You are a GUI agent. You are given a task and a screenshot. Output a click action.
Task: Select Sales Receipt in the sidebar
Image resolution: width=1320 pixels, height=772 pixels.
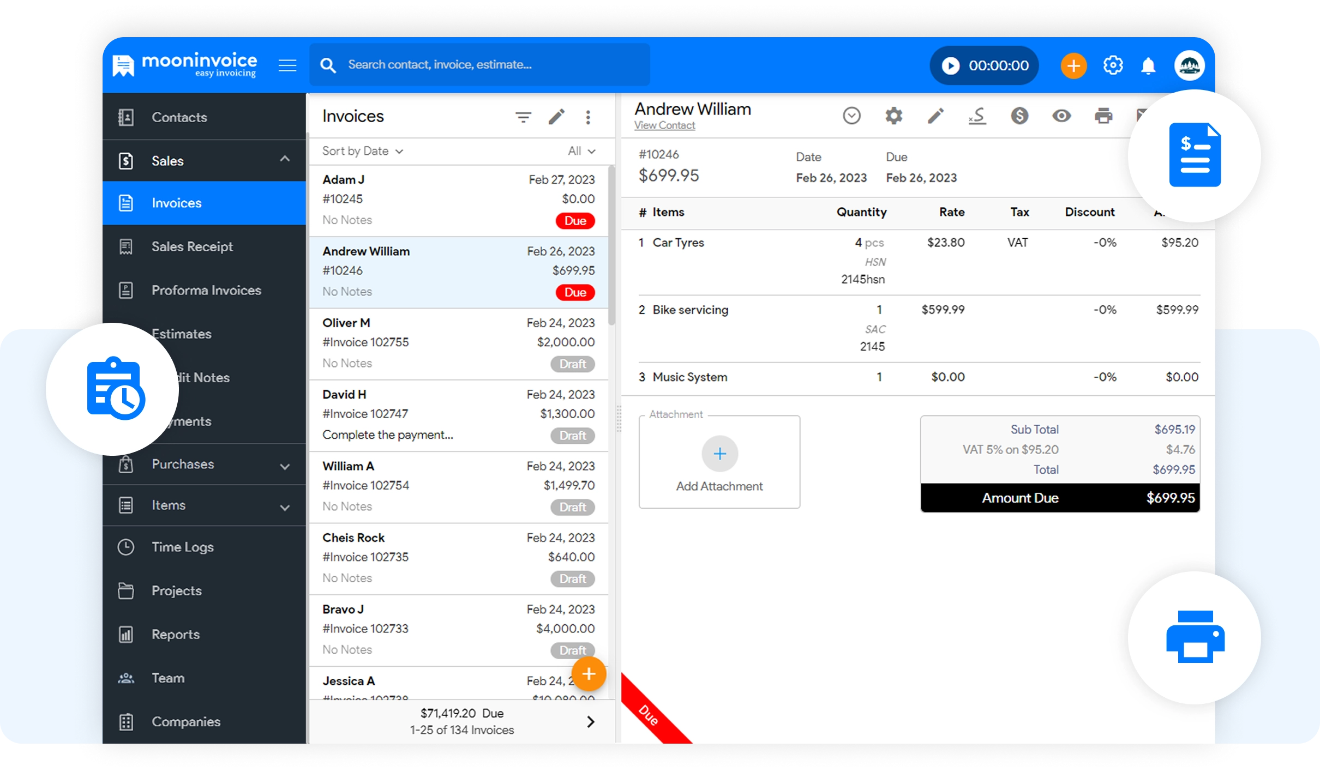click(x=192, y=246)
